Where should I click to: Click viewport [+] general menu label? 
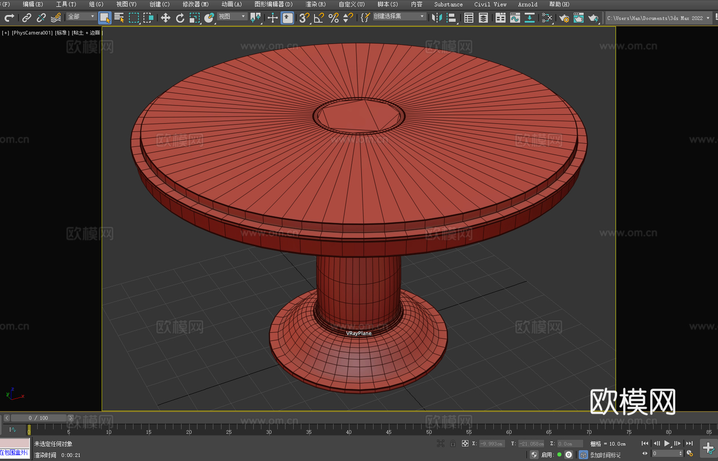[x=5, y=33]
